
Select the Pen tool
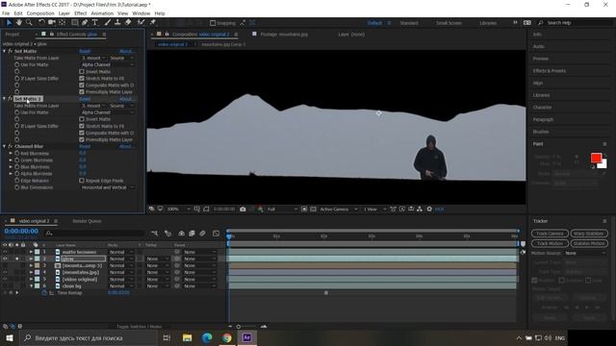coord(85,23)
